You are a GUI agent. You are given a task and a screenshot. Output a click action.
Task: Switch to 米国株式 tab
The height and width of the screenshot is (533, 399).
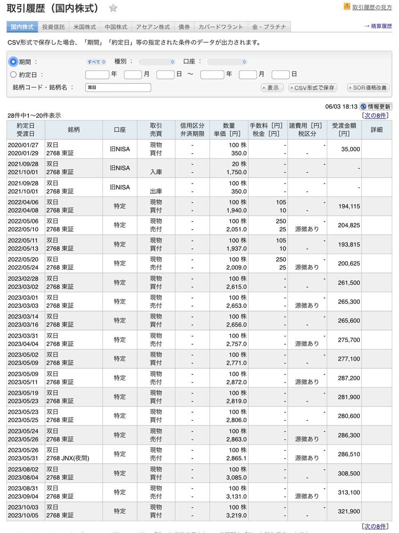coord(84,27)
